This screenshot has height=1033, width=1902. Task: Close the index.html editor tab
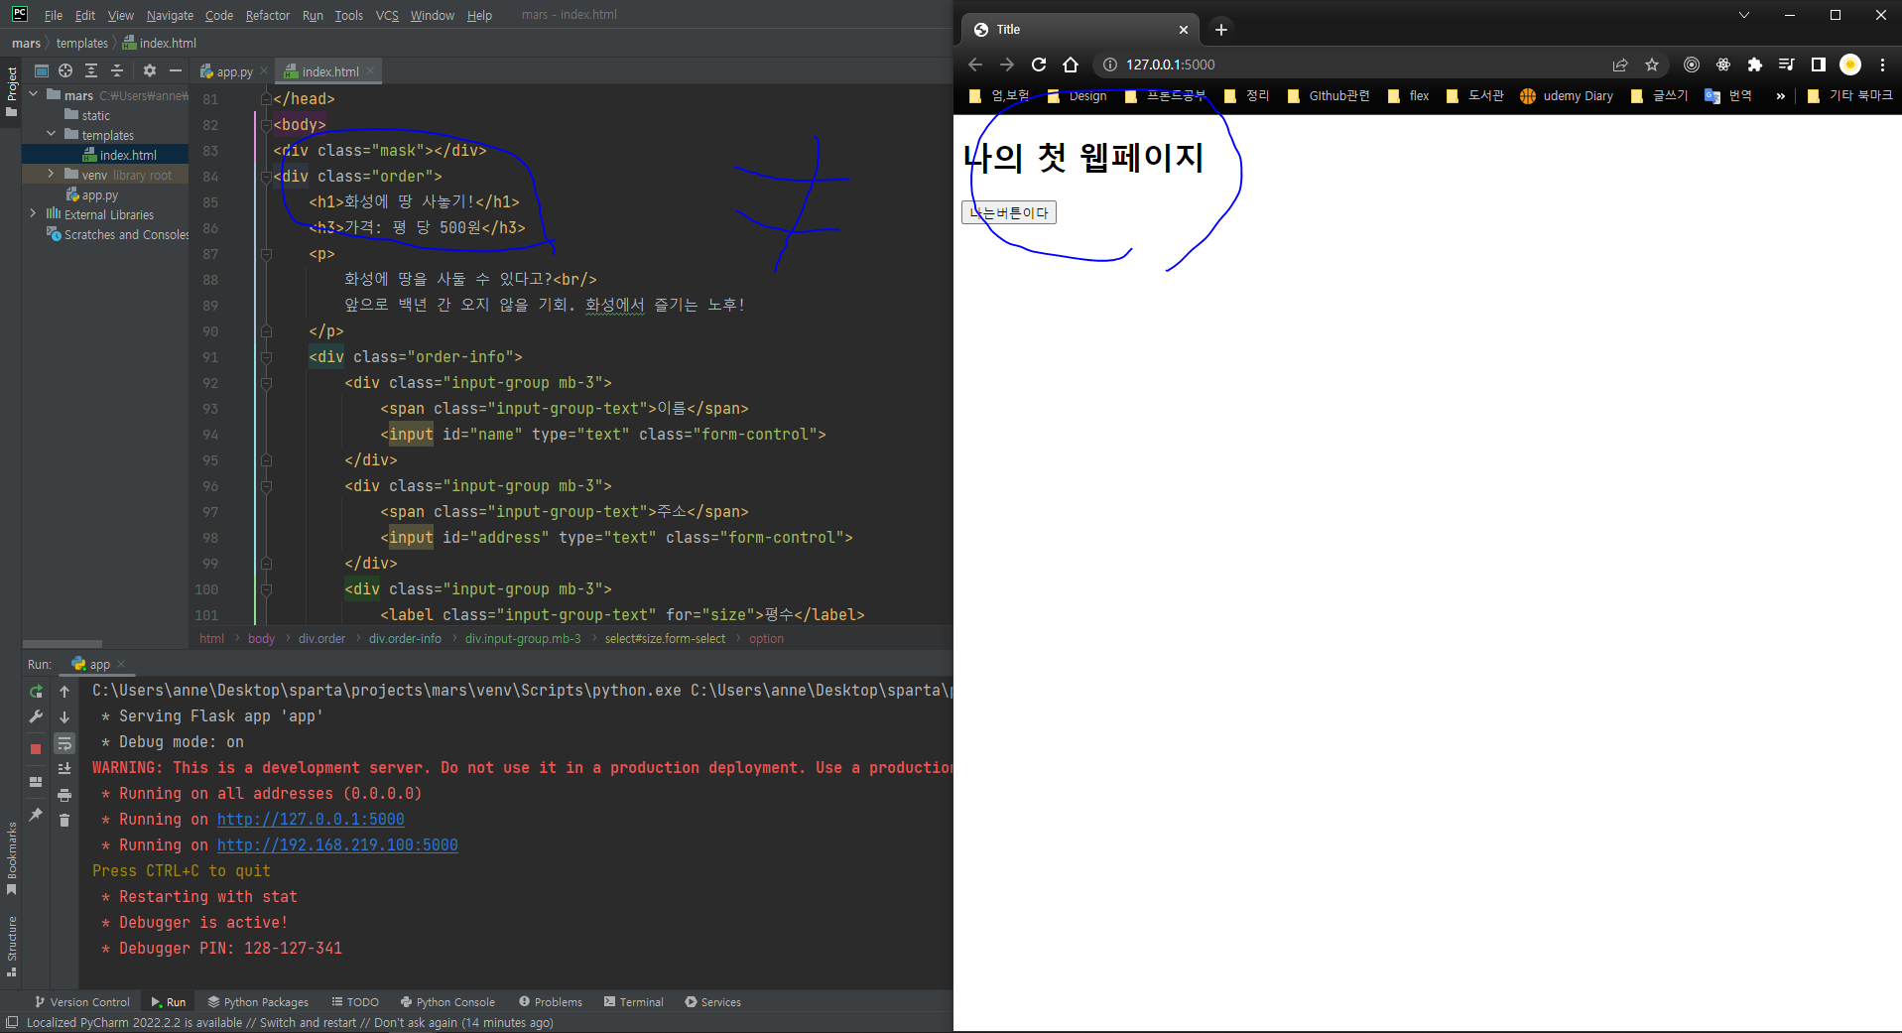click(x=370, y=70)
